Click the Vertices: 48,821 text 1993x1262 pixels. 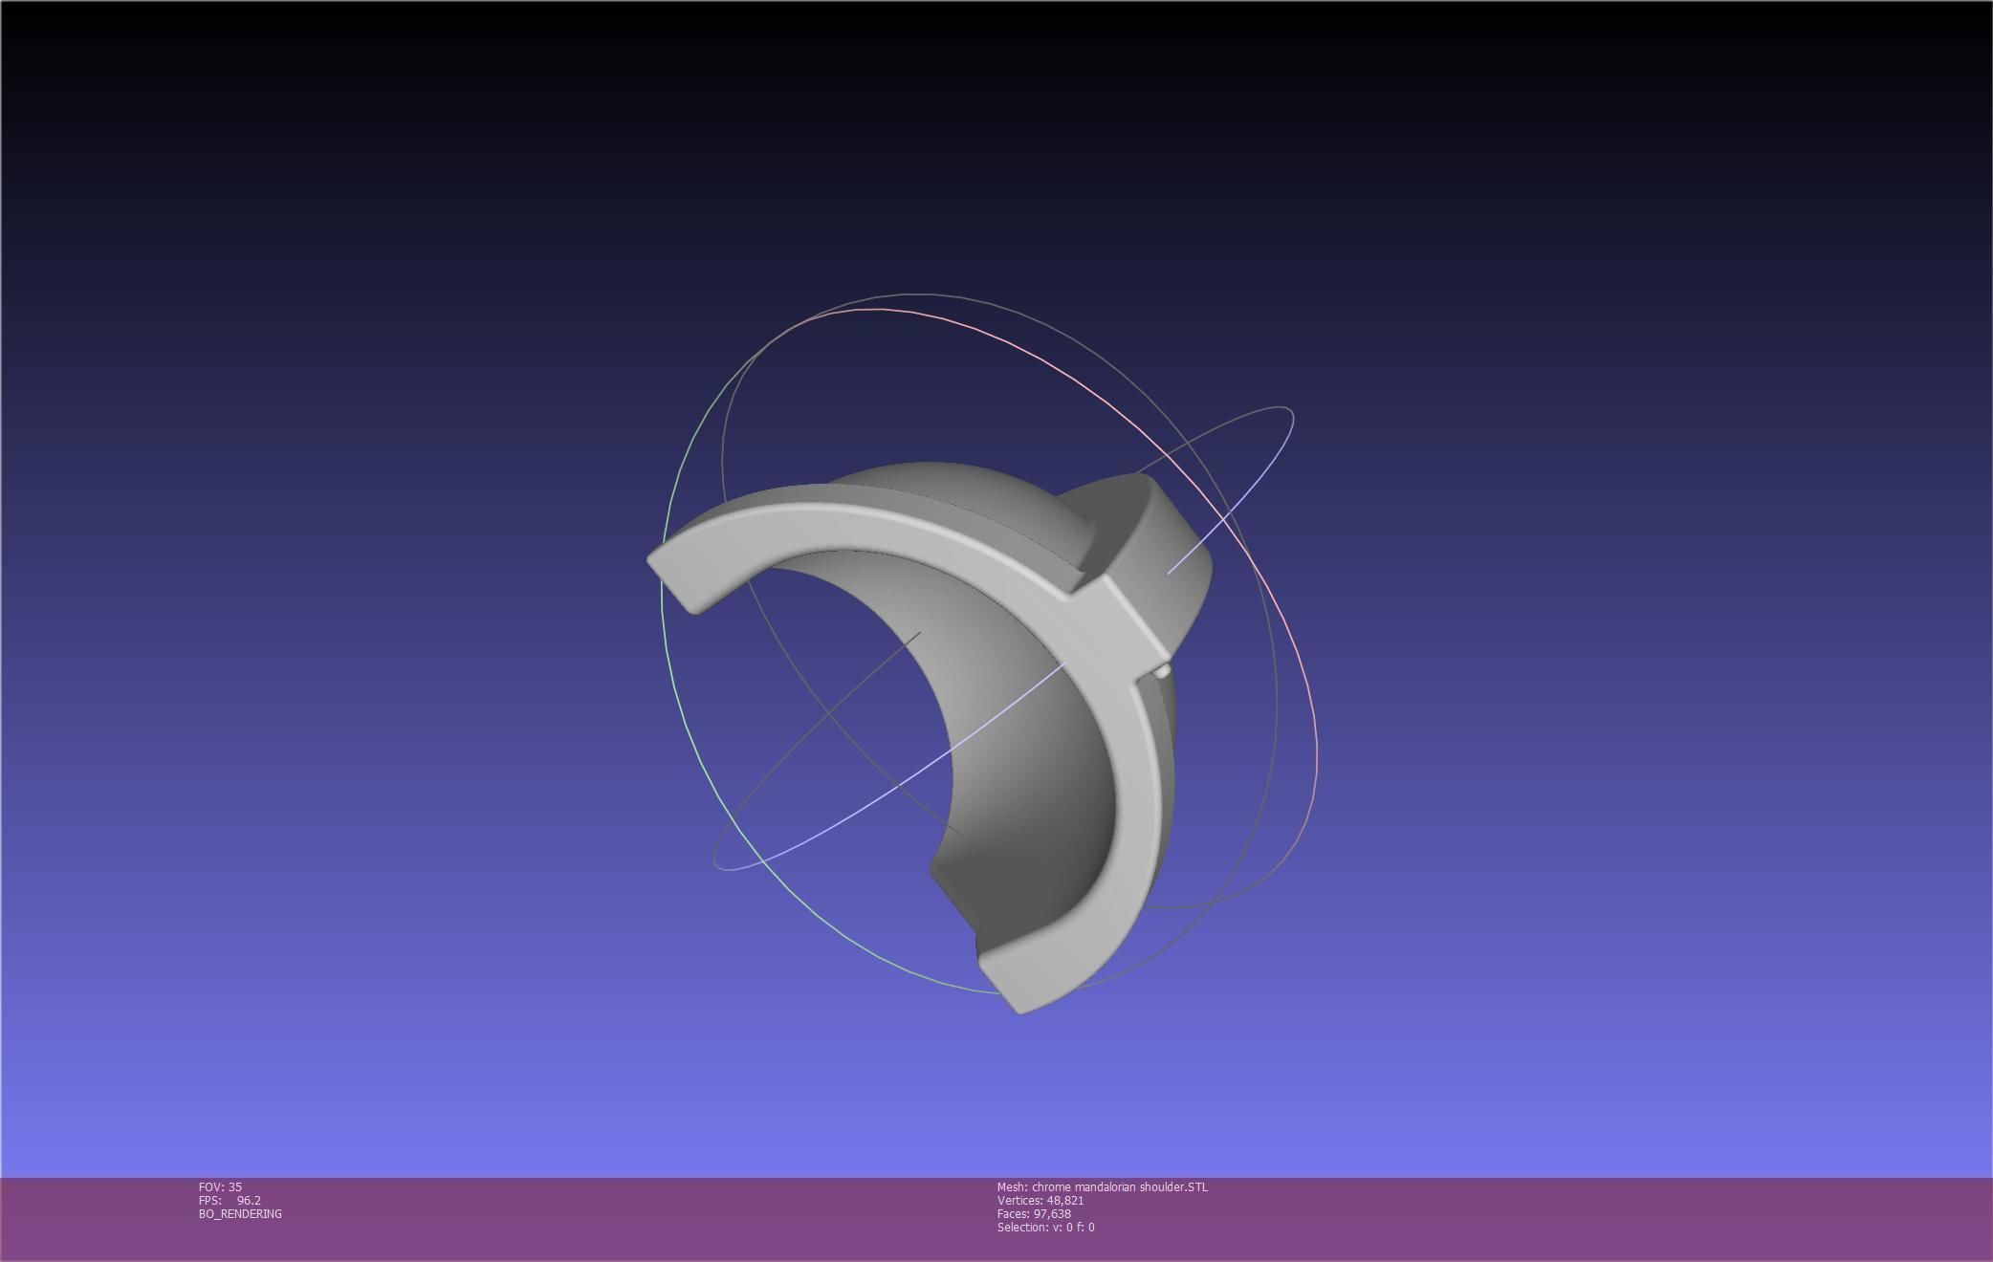tap(1040, 1200)
